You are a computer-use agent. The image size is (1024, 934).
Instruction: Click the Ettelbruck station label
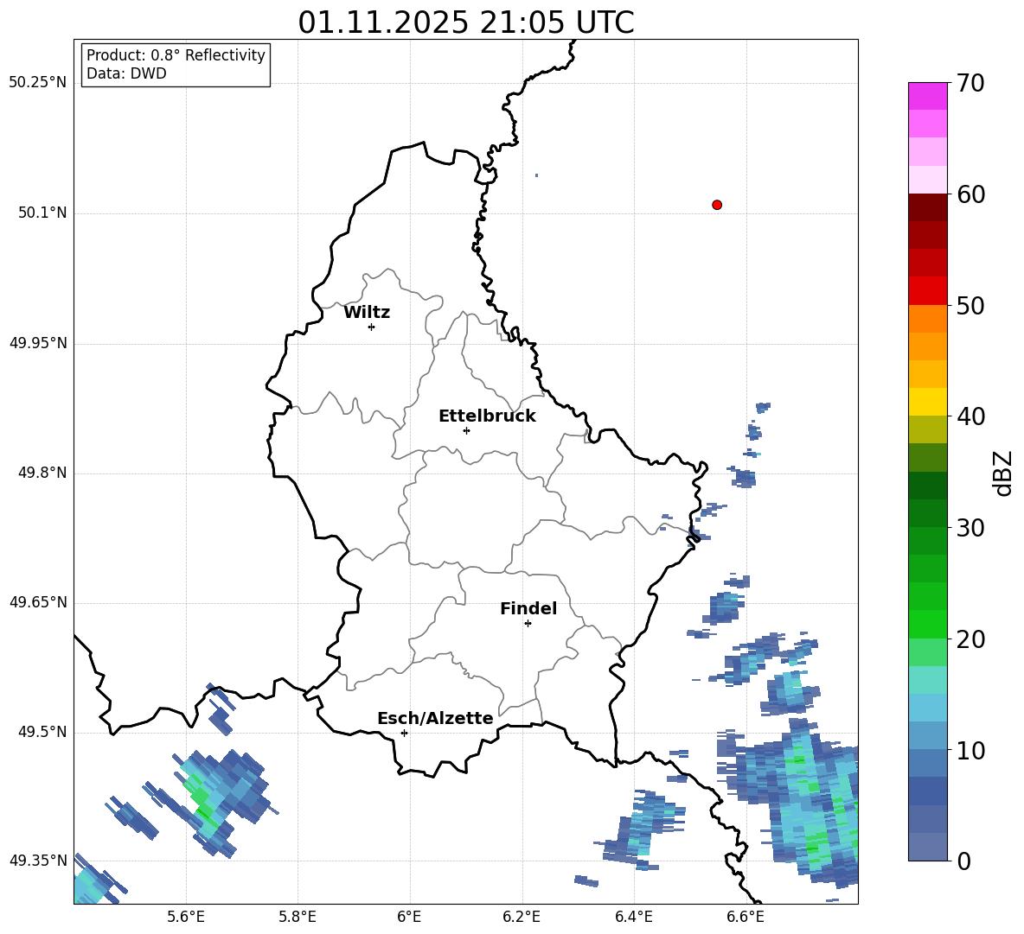(x=487, y=416)
